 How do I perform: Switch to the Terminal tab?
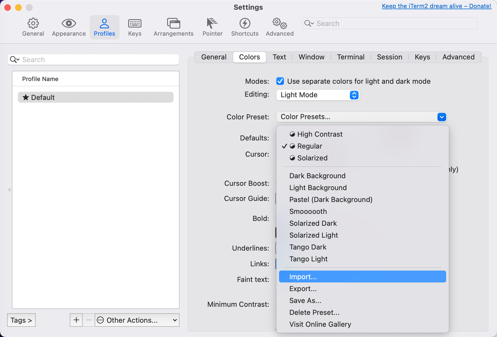point(351,57)
